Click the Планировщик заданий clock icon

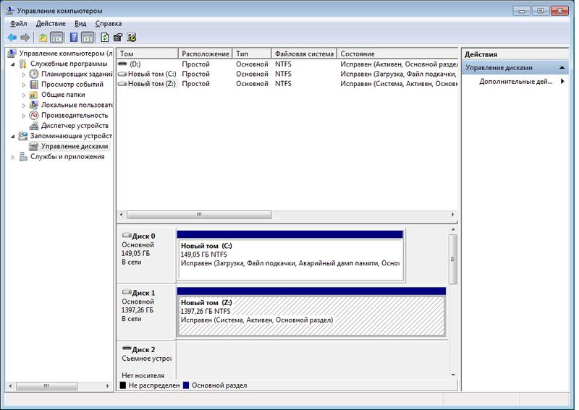pos(33,74)
